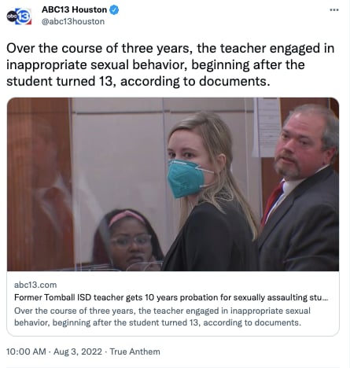Click the posted paper notice on wall
This screenshot has width=350, height=368.
(x=267, y=127)
